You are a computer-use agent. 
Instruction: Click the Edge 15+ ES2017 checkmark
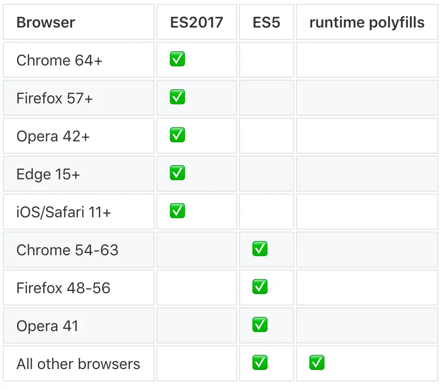point(177,173)
